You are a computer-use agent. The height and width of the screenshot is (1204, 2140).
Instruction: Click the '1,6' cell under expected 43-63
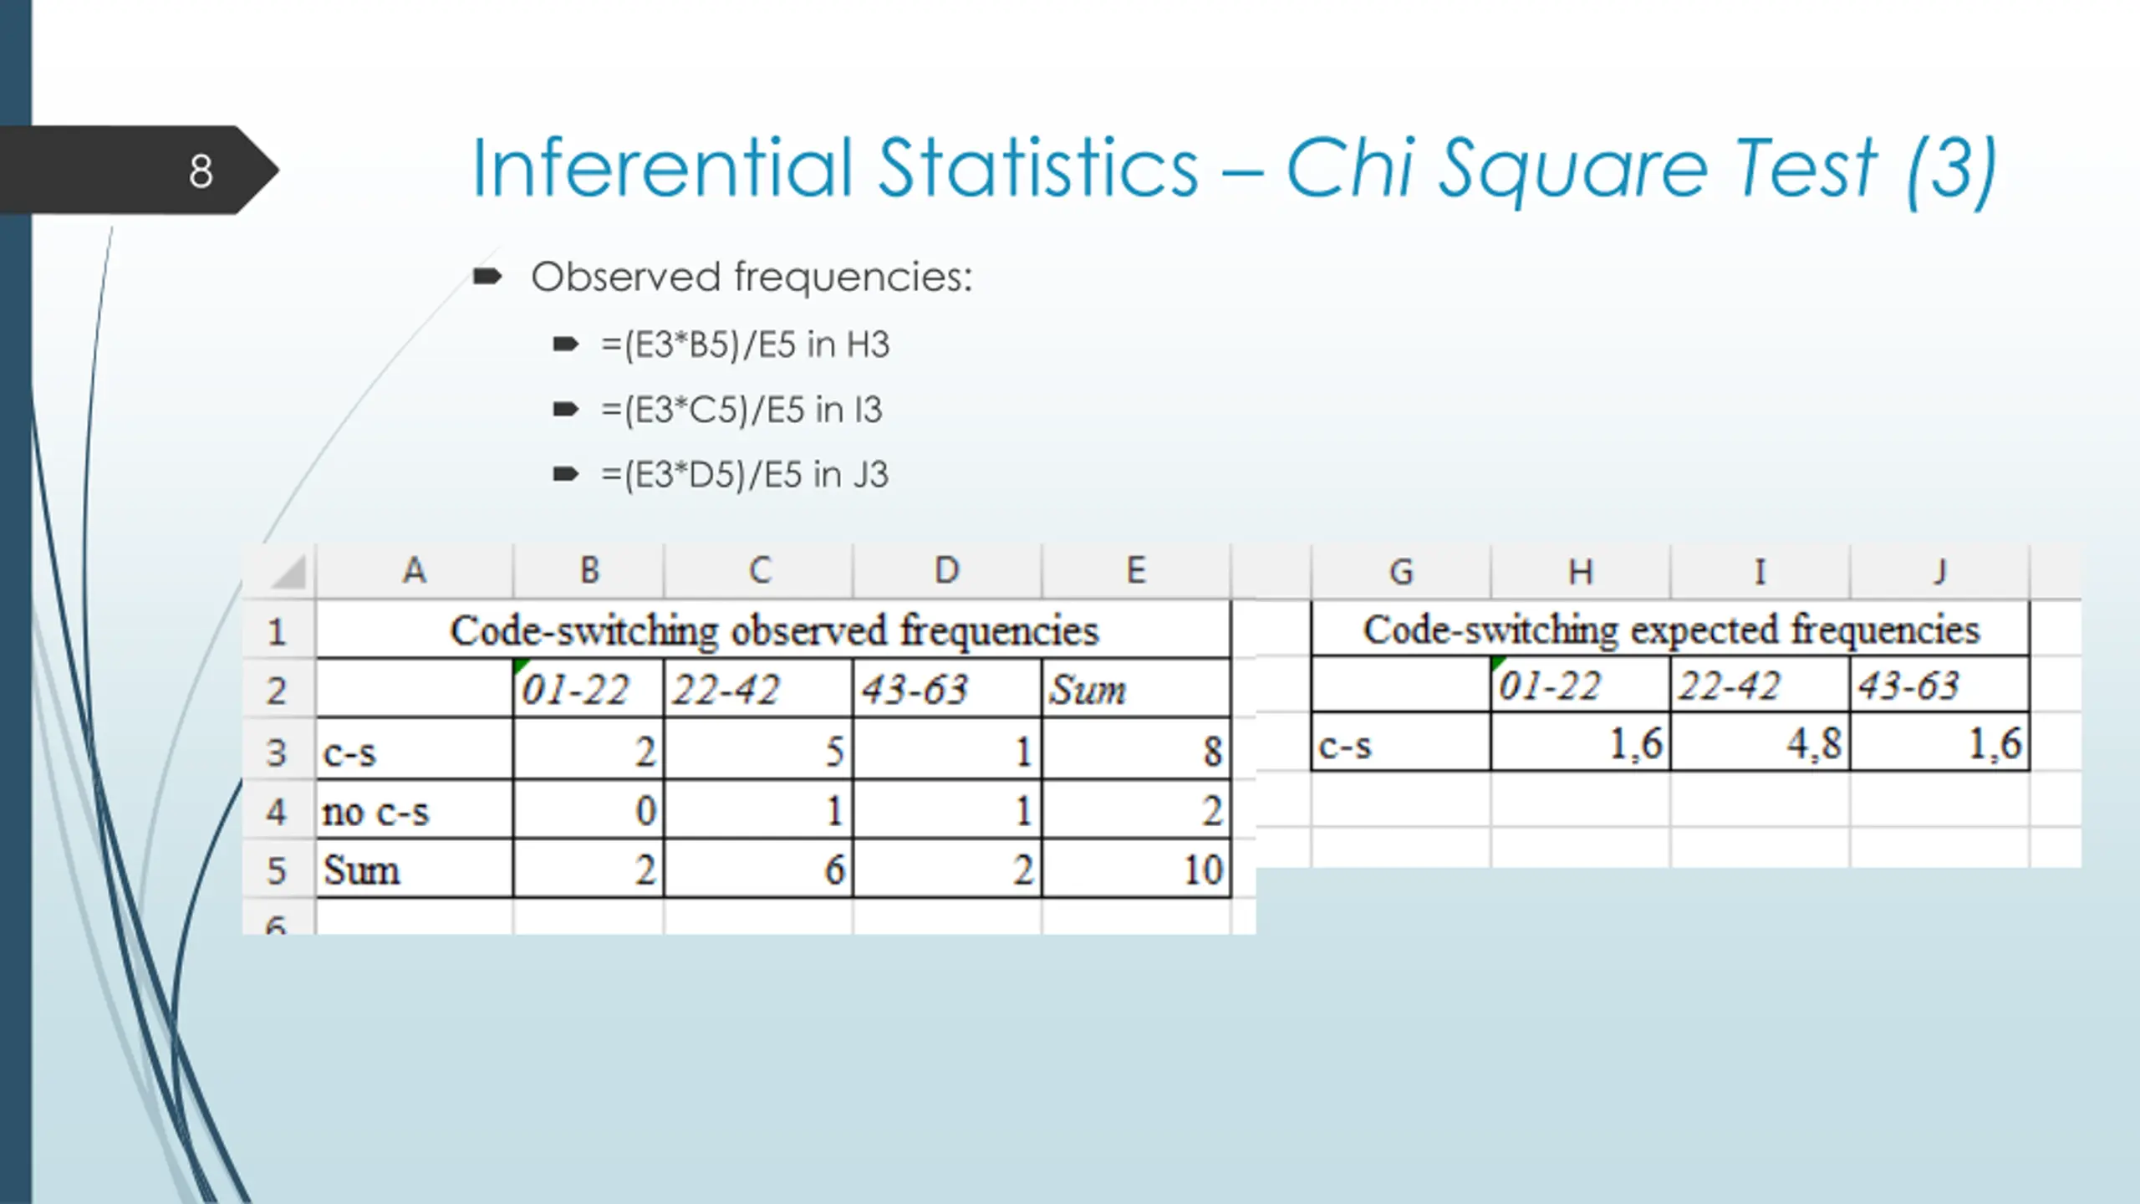pos(1939,742)
